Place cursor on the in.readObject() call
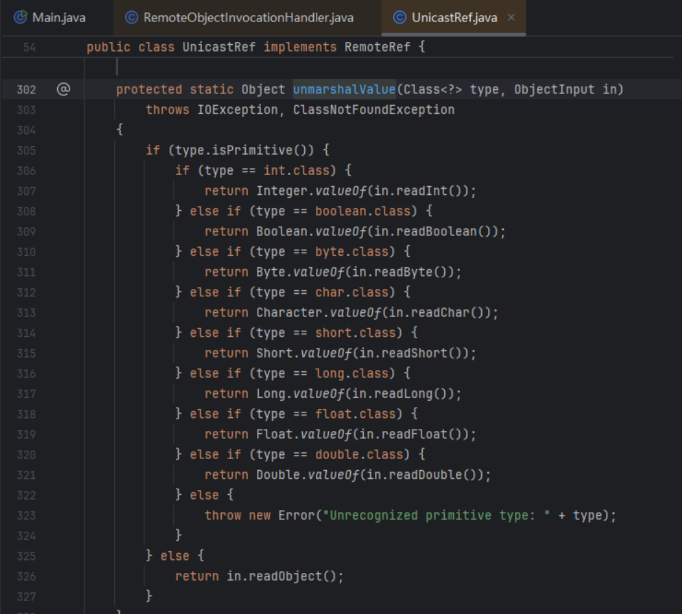 281,577
